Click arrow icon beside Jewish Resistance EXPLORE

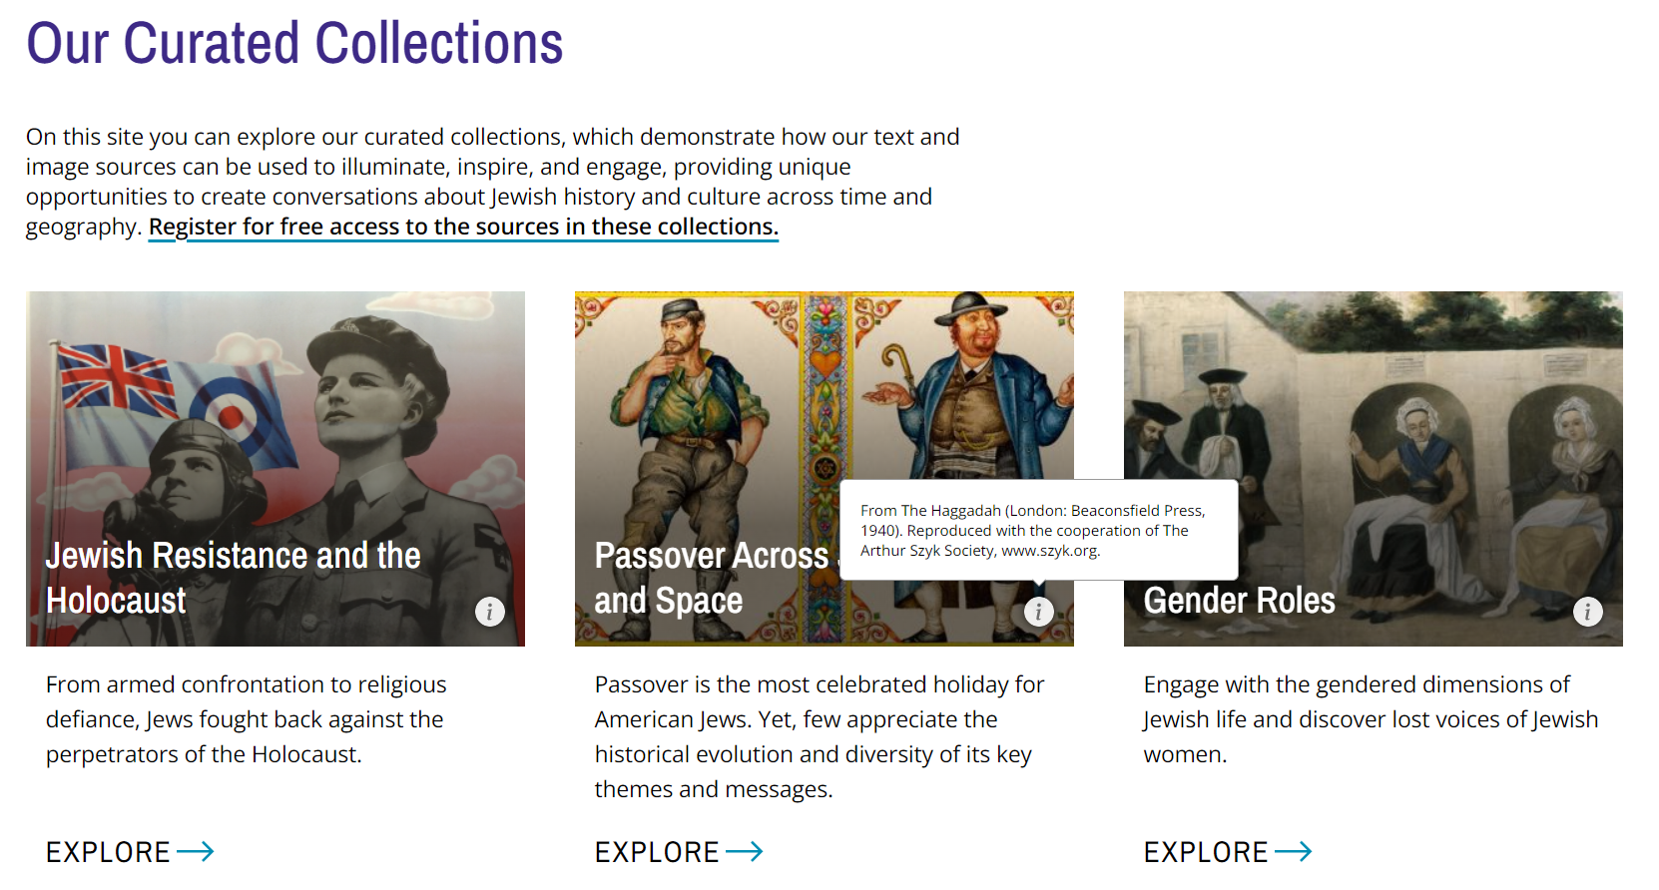click(196, 851)
